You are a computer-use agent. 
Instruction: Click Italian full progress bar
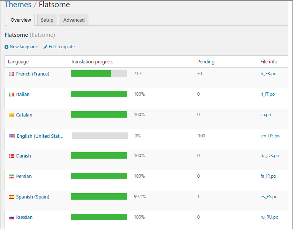[x=99, y=94]
